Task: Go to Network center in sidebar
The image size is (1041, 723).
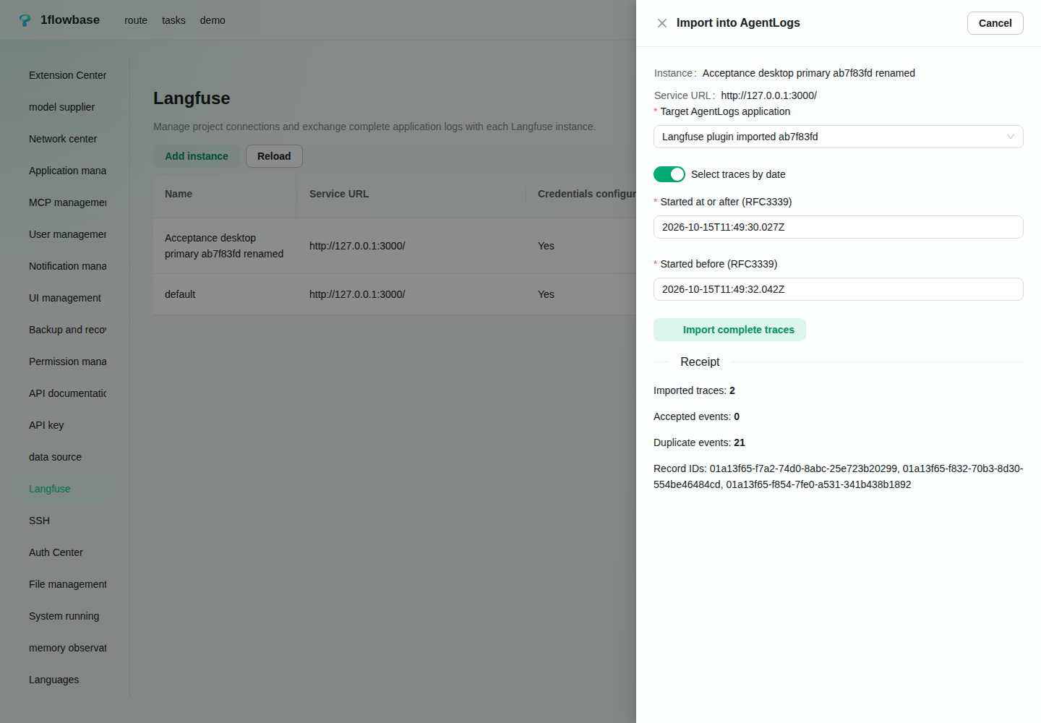Action: pos(65,139)
